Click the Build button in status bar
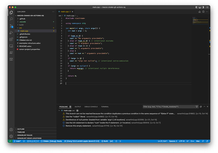This screenshot has width=218, height=153. pos(104,141)
